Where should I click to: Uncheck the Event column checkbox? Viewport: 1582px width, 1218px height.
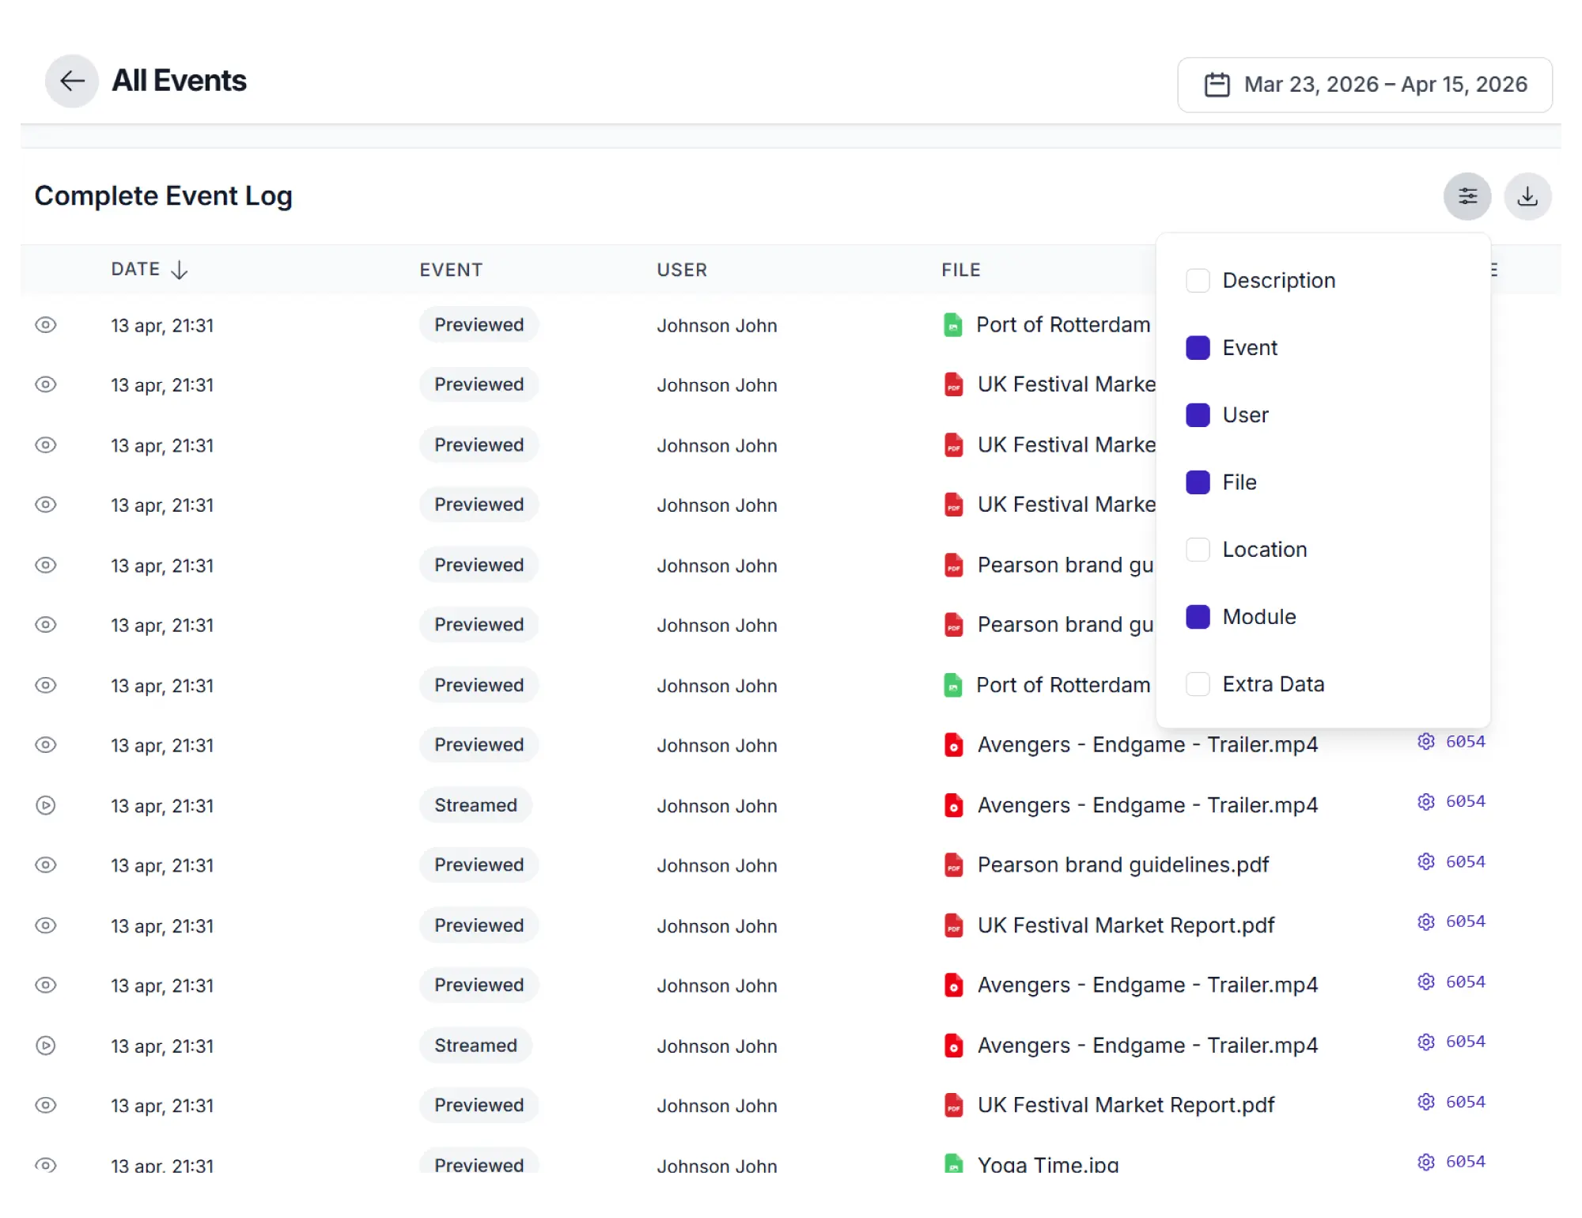pyautogui.click(x=1198, y=348)
